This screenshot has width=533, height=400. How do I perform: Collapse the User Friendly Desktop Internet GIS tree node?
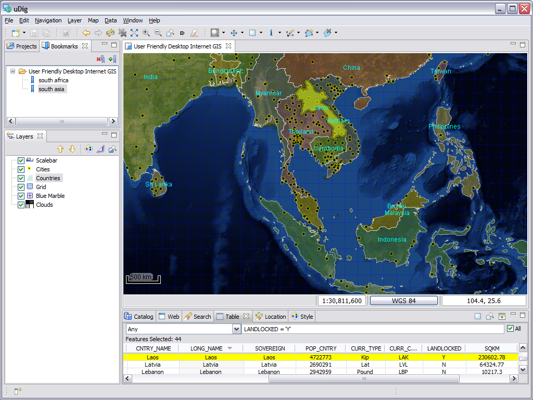pyautogui.click(x=12, y=71)
